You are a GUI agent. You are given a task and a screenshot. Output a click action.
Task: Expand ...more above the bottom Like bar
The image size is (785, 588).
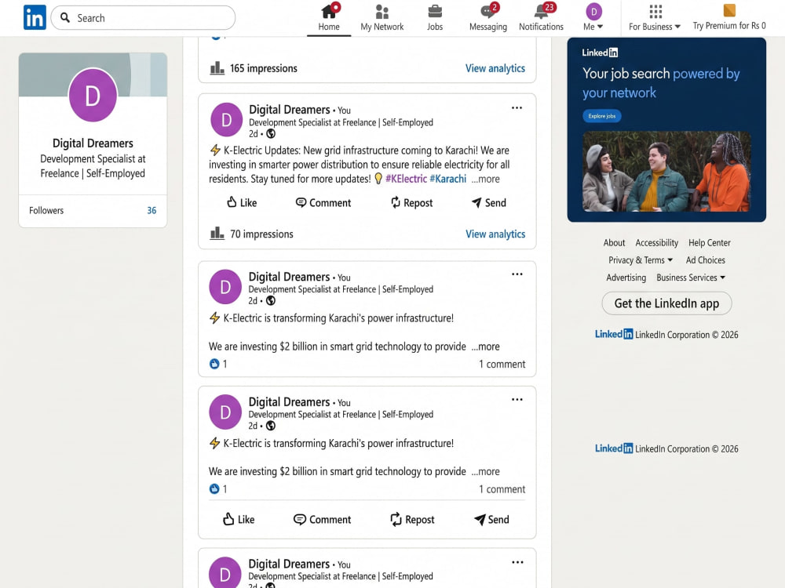tap(485, 471)
